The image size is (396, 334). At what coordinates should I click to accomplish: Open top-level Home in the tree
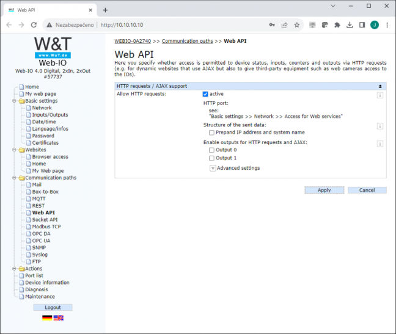tap(32, 87)
